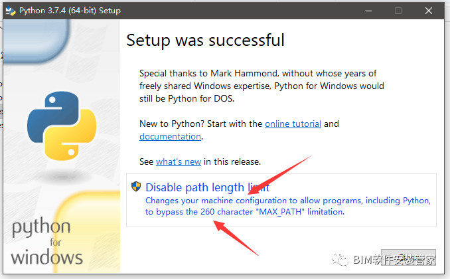Screen dimensions: 450x279
Task: Click the red arrow pointing at 260 character text
Action: click(x=236, y=238)
